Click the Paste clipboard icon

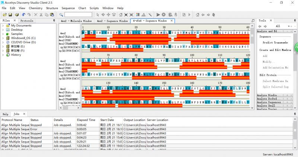[x=52, y=14]
